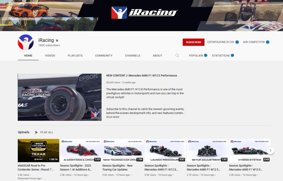The height and width of the screenshot is (181, 283).
Task: Open the Setup Adjustment video thumbnail
Action: (x=207, y=151)
